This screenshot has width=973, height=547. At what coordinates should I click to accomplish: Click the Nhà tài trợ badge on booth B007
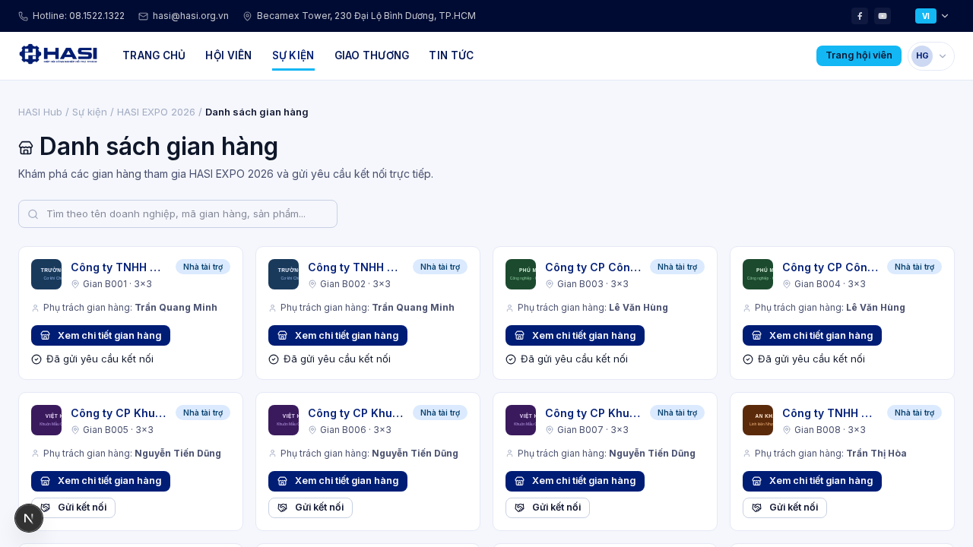point(677,413)
